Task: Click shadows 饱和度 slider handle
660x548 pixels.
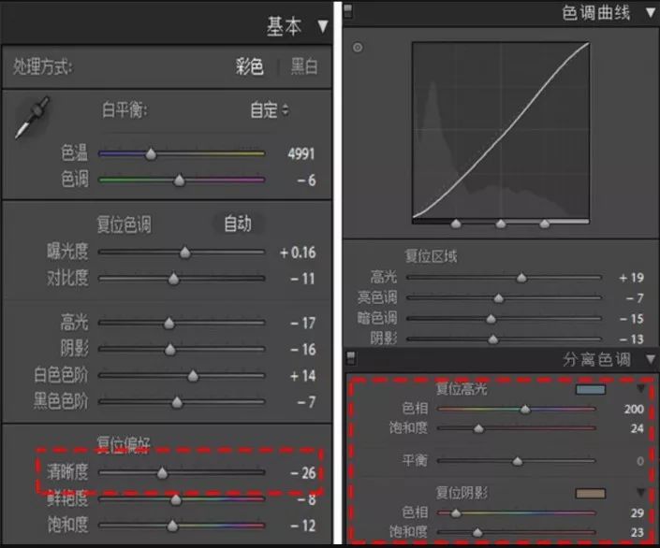Action: [477, 533]
